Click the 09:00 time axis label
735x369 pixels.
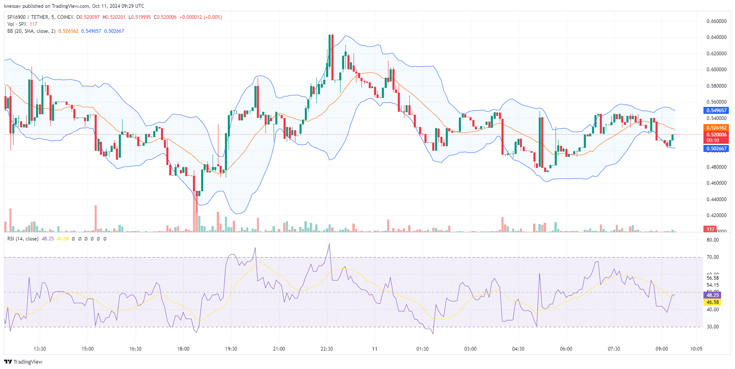point(662,349)
